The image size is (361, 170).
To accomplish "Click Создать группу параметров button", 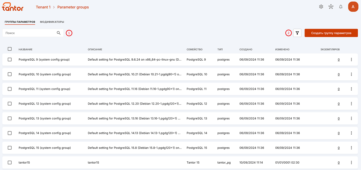I will (331, 33).
